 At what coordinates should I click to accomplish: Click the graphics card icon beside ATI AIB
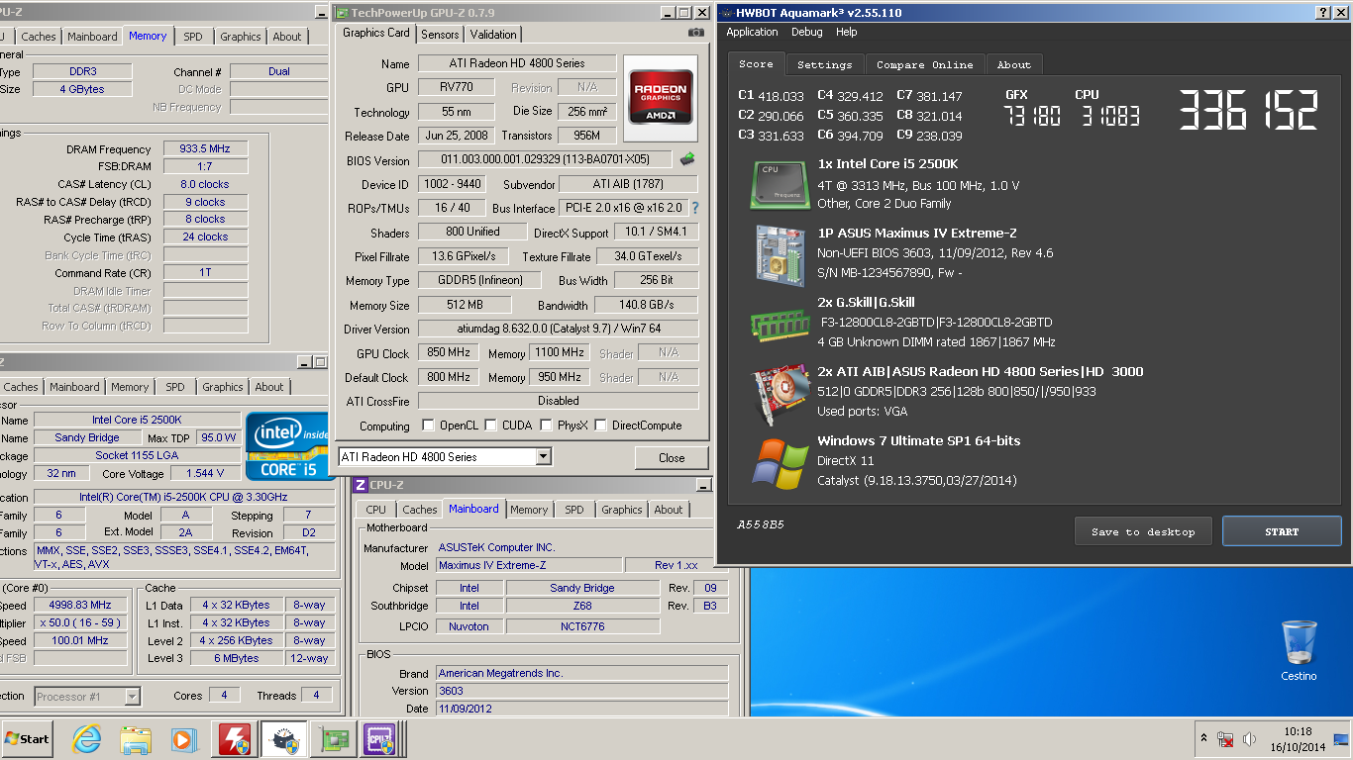click(x=779, y=394)
